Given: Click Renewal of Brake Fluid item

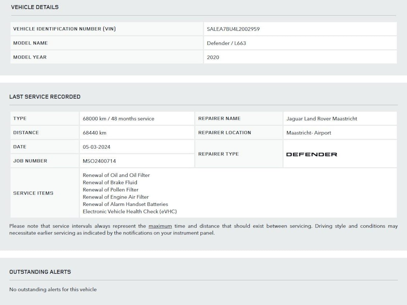Looking at the screenshot, I should [110, 182].
